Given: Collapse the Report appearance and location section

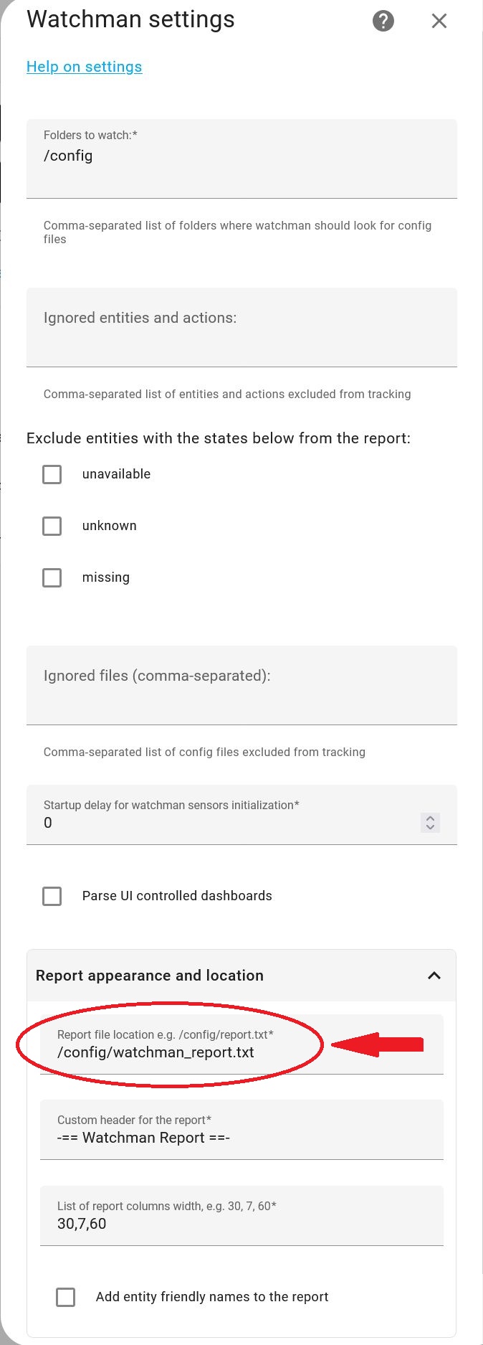Looking at the screenshot, I should (x=434, y=976).
